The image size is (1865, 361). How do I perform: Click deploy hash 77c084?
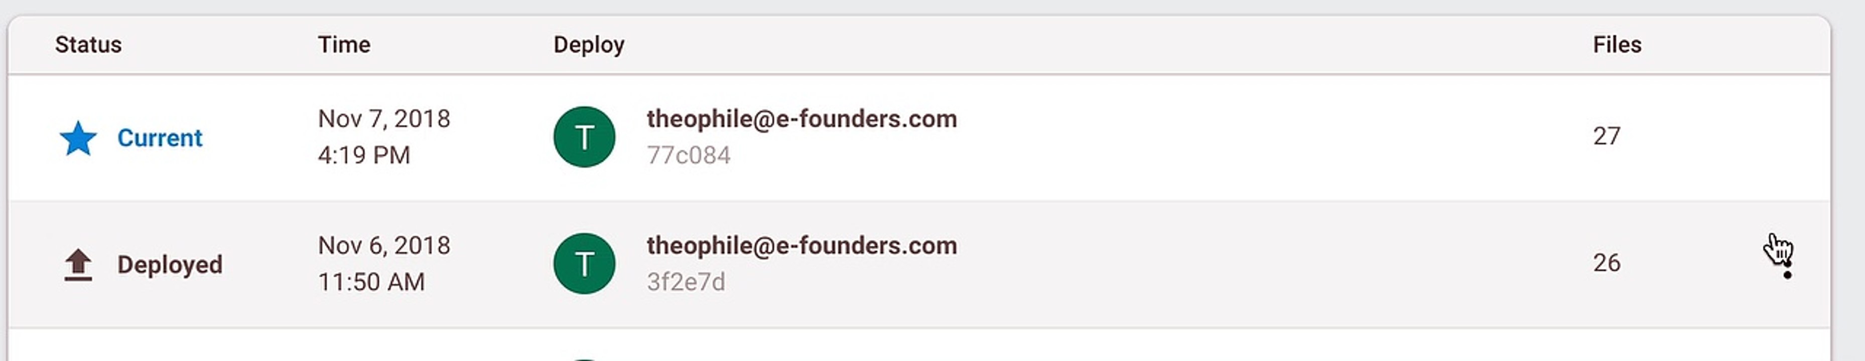pos(689,155)
